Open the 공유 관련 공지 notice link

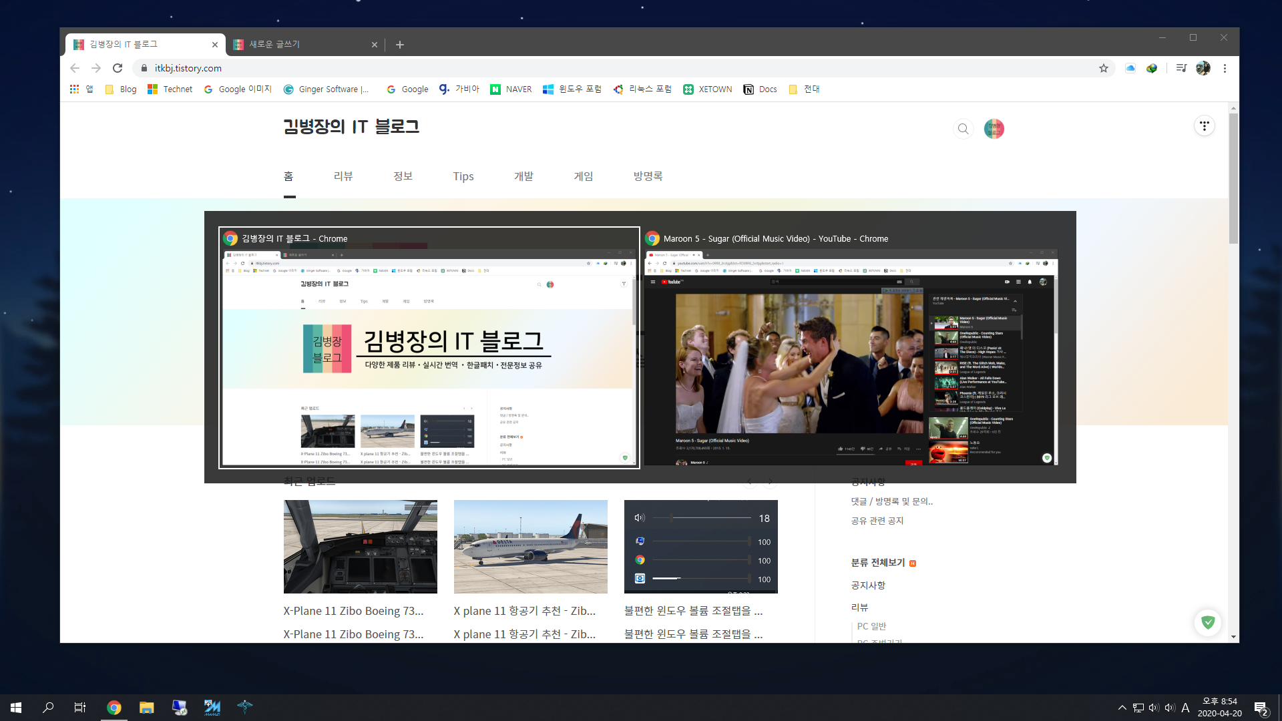pos(877,521)
